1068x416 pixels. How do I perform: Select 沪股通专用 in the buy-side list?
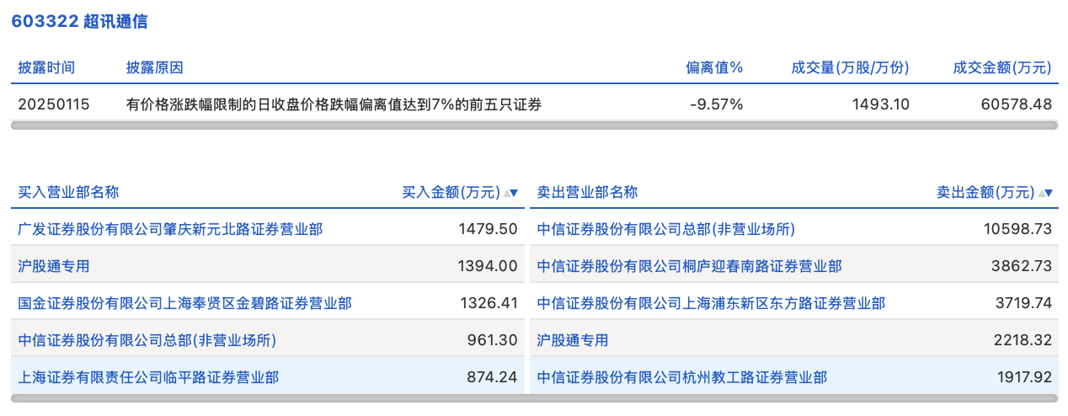pos(54,266)
